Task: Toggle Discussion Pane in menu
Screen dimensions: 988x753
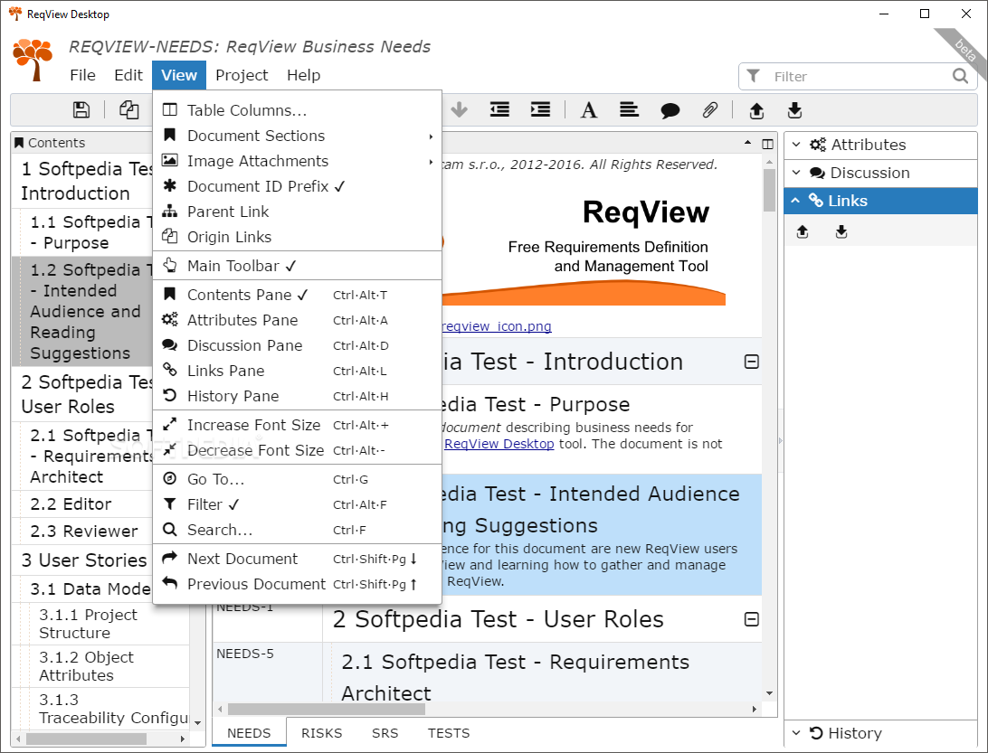Action: click(297, 345)
